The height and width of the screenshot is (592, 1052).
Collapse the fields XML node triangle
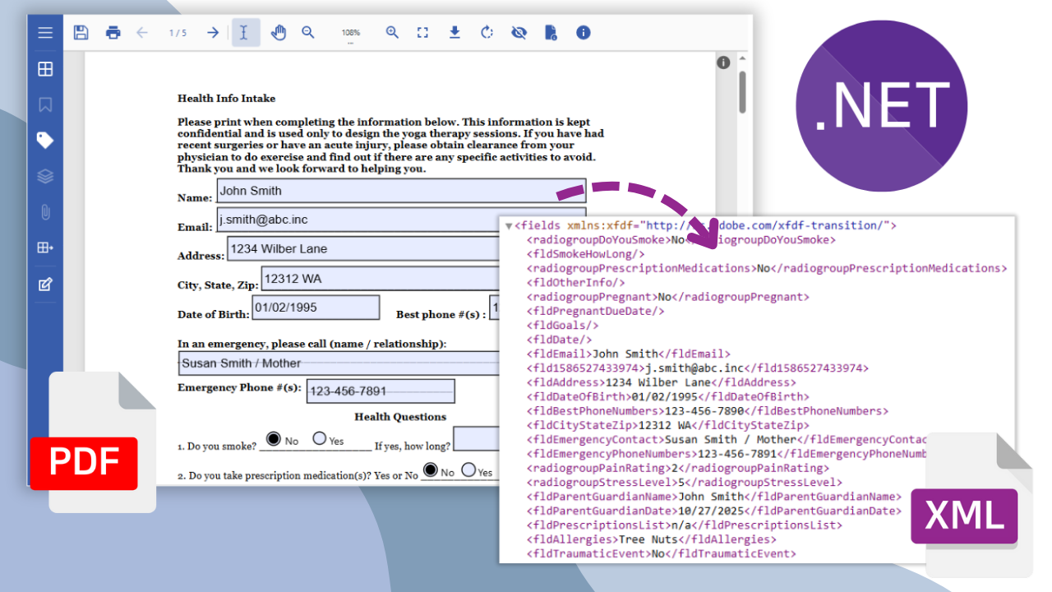click(510, 226)
